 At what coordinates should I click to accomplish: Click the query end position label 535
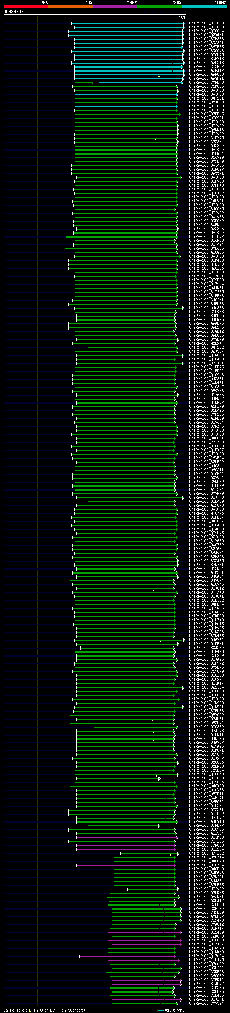[x=181, y=18]
